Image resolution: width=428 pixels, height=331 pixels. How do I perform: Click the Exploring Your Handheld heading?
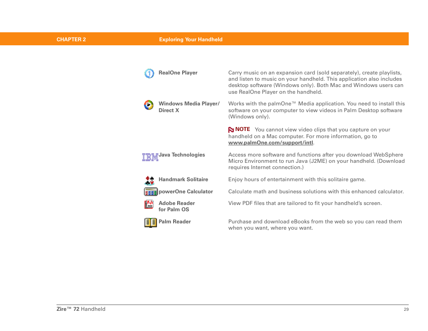coord(191,39)
